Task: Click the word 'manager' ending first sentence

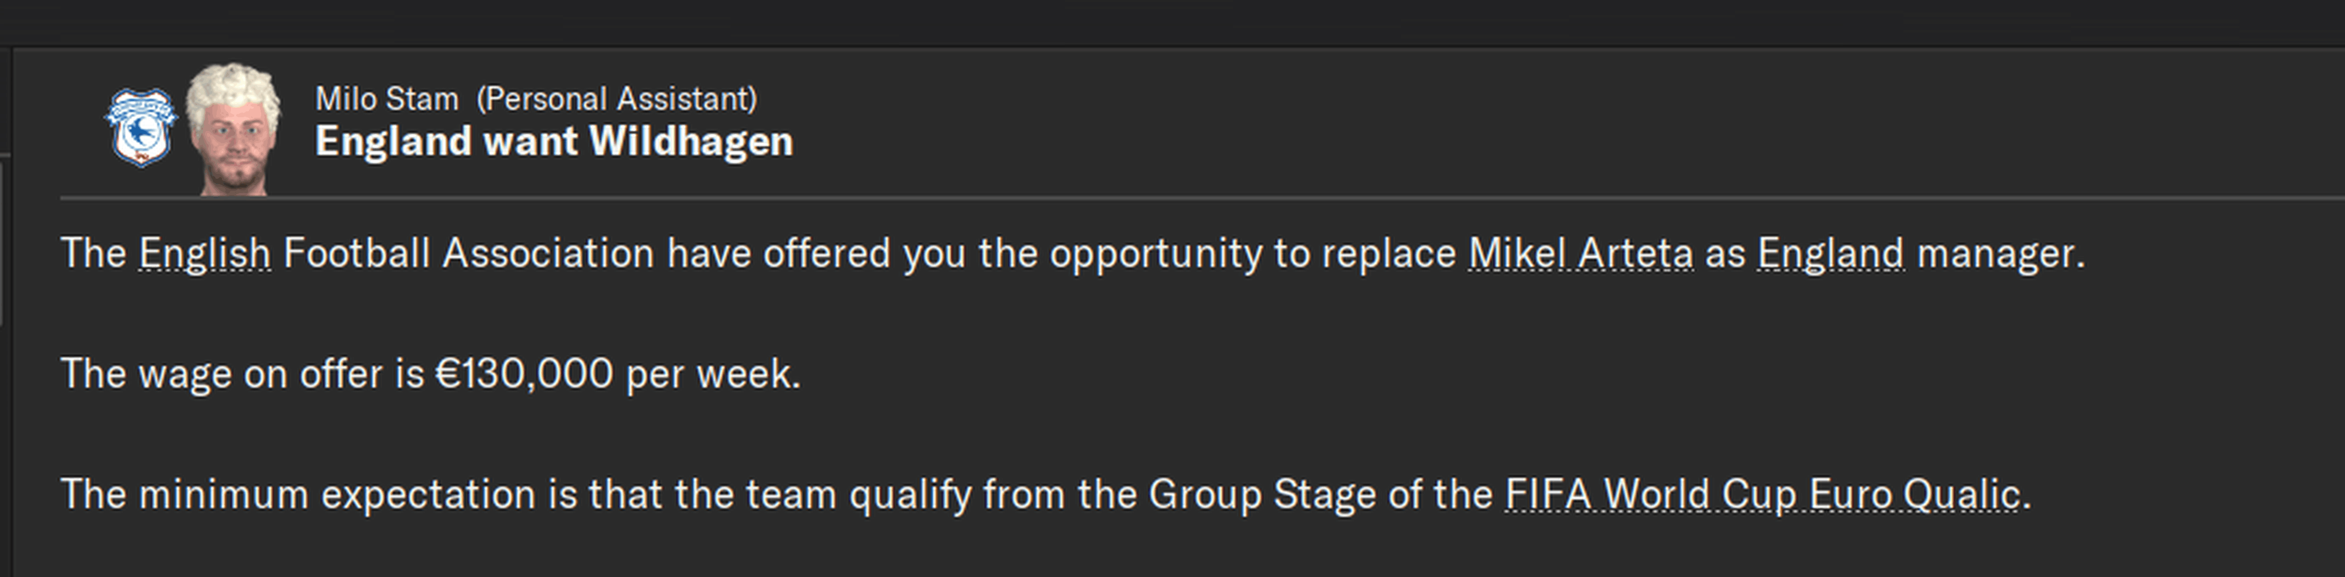Action: [x=1998, y=253]
